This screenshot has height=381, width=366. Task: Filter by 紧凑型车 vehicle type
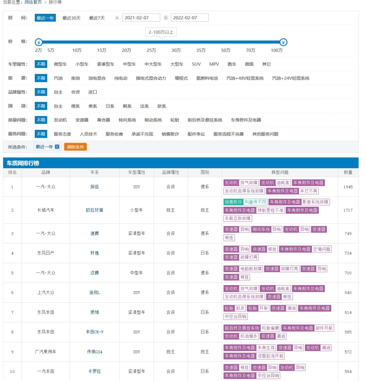click(x=106, y=64)
